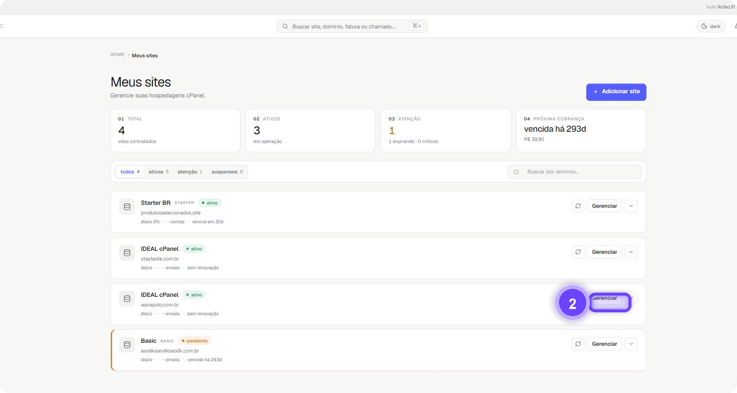Click 'ativo' badge beside stayteste.com.br plan

pos(194,249)
